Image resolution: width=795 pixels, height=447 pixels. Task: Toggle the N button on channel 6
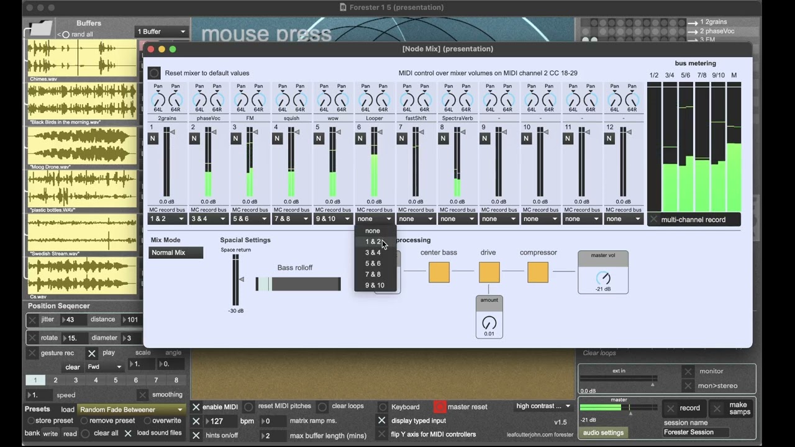pos(360,138)
